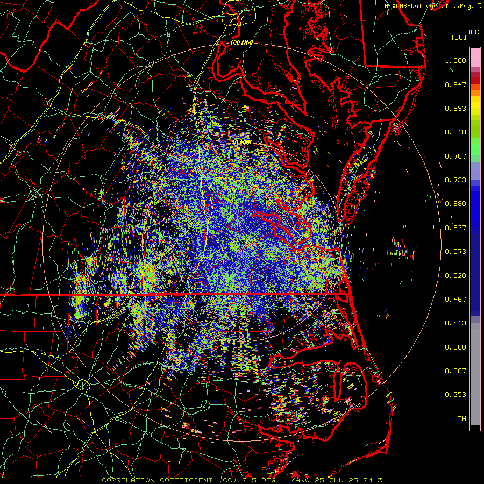
Task: Select the 0.947 legend value
Action: (455, 84)
